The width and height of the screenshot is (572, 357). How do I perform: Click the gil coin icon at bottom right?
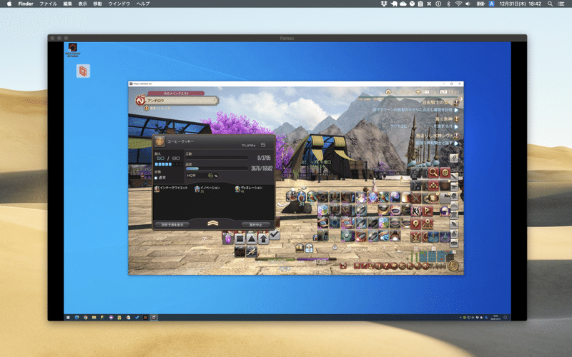(453, 266)
